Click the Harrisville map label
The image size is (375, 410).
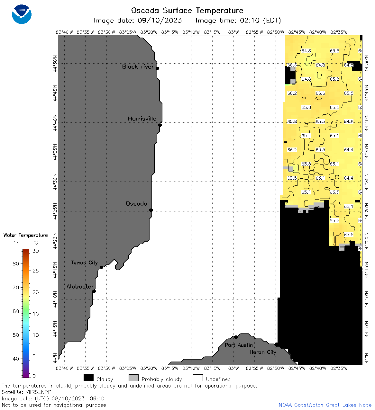click(142, 119)
